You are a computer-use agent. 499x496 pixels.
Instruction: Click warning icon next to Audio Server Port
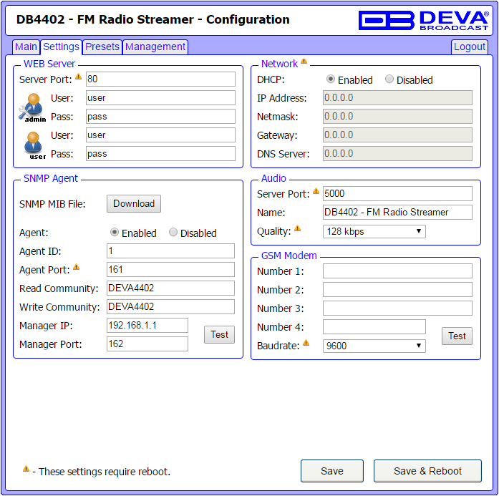316,191
